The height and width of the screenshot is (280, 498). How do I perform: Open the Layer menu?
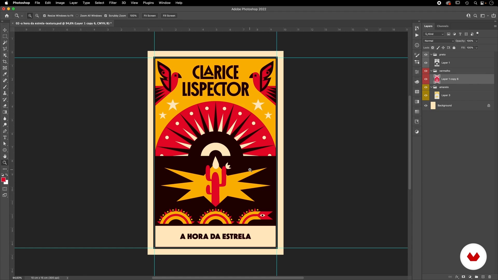point(73,3)
